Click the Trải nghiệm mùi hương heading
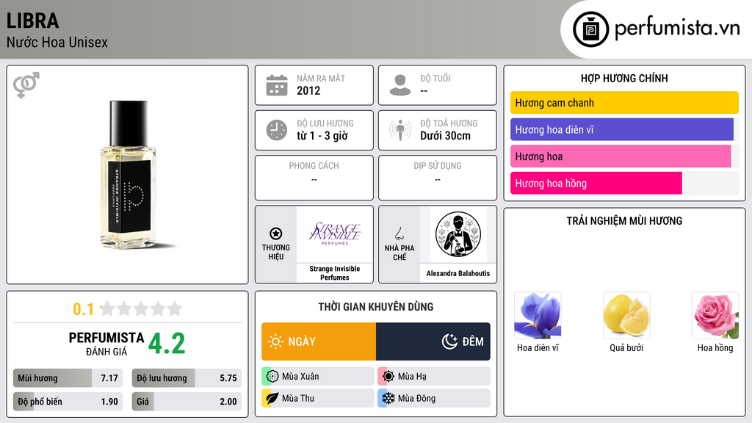752x423 pixels. [624, 220]
